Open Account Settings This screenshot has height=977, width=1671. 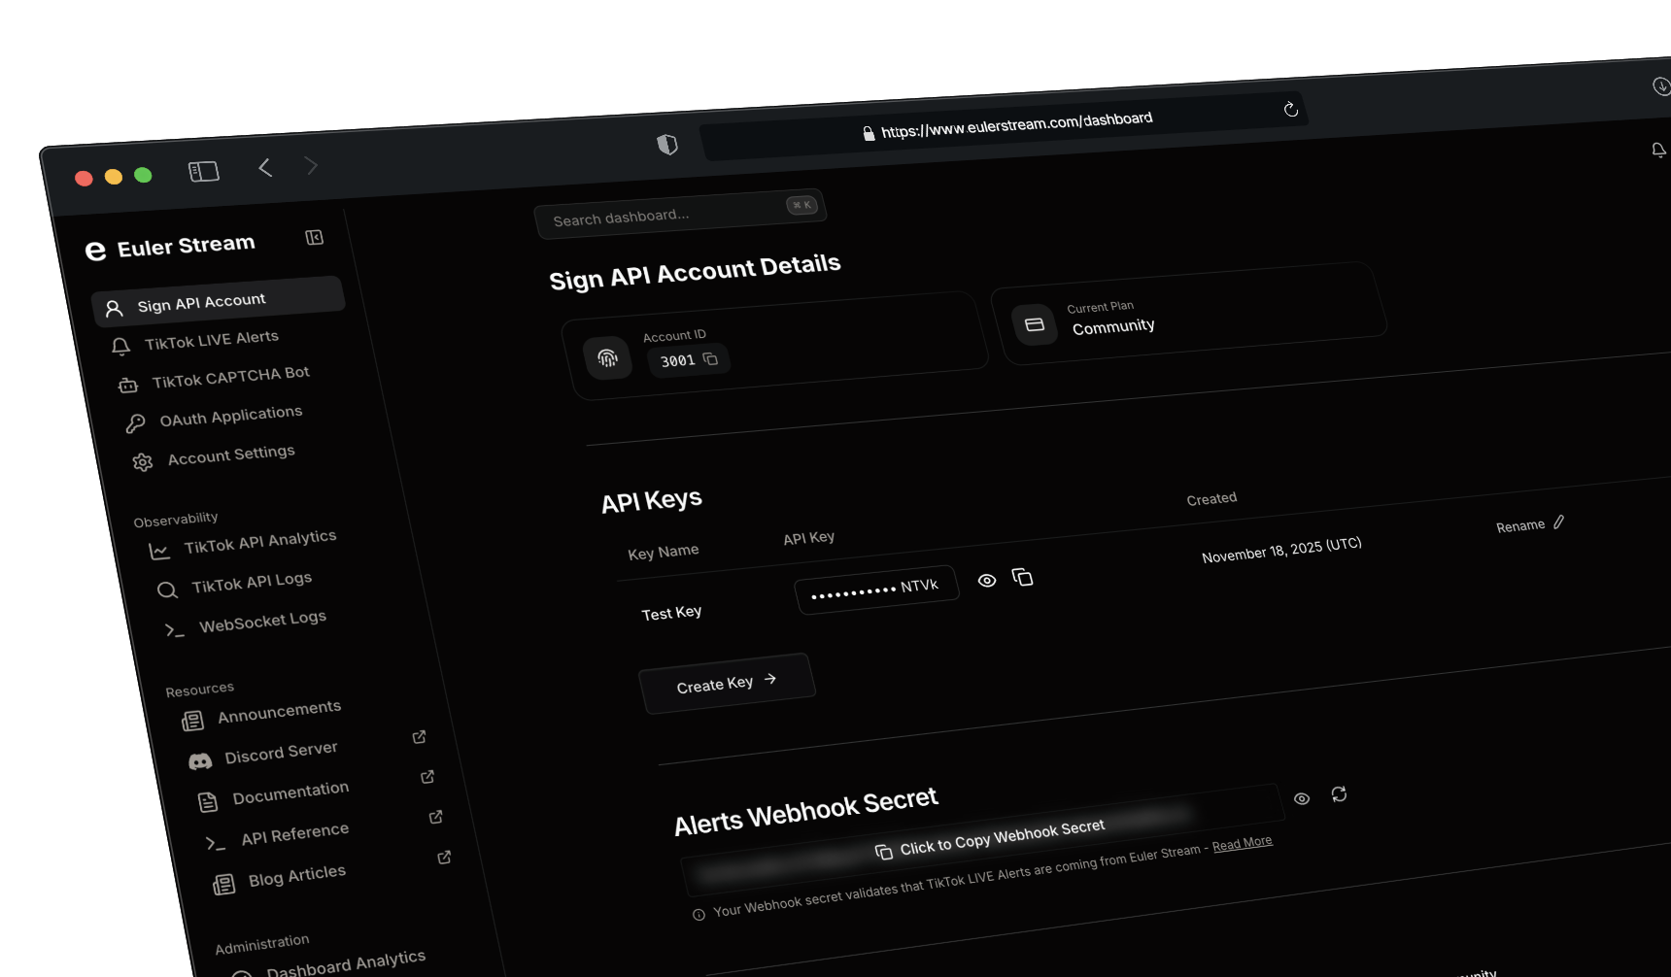tap(231, 455)
